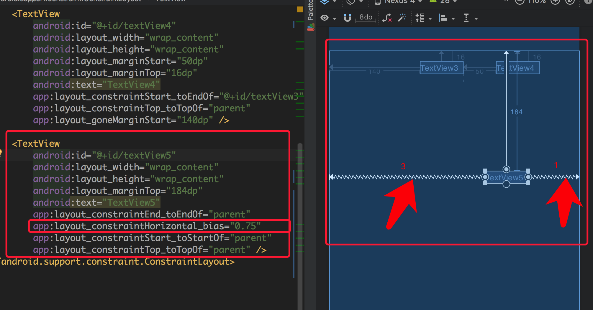Click the android:id="@+id/textView4" line

104,26
